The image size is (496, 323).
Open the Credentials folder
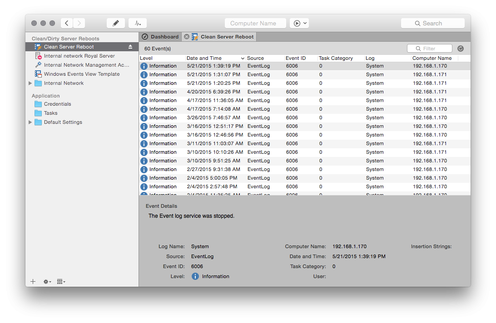[57, 104]
